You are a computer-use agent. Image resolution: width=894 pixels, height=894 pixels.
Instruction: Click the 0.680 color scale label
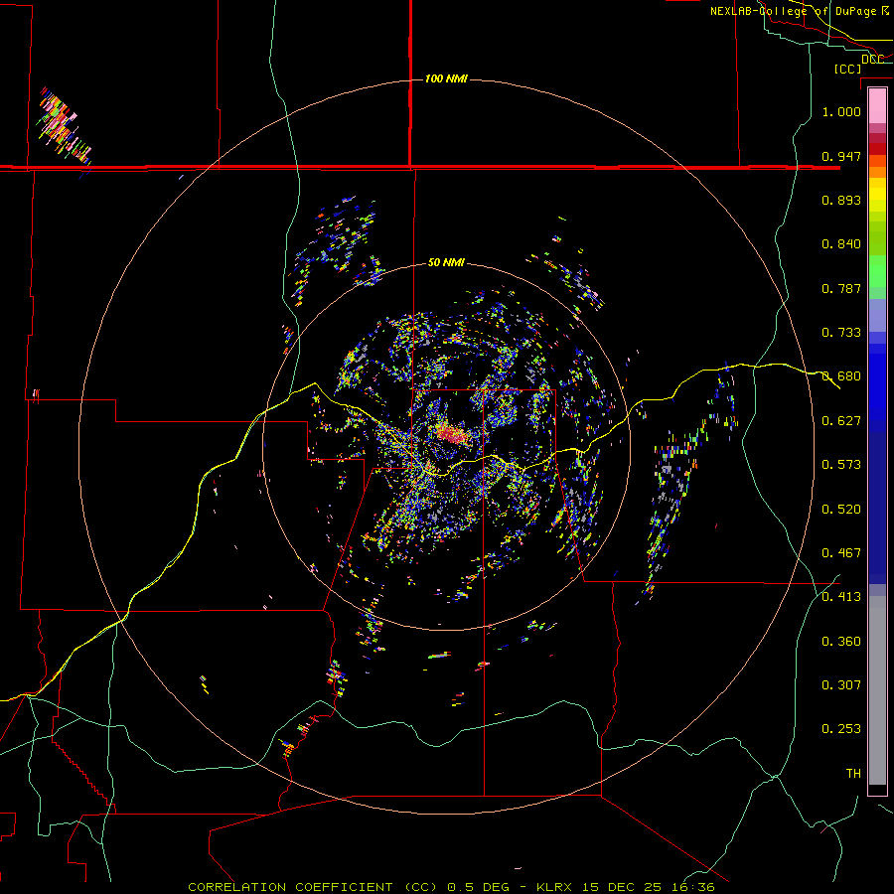(841, 376)
